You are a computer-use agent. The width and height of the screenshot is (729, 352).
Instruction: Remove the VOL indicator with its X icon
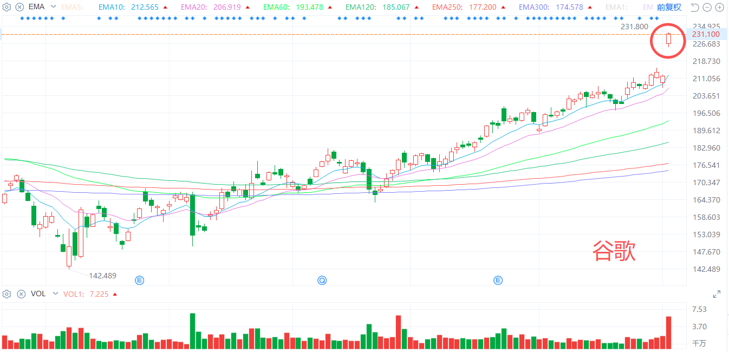click(x=21, y=294)
